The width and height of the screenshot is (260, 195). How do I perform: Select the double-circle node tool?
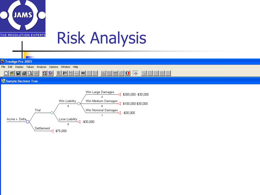[x=162, y=73]
